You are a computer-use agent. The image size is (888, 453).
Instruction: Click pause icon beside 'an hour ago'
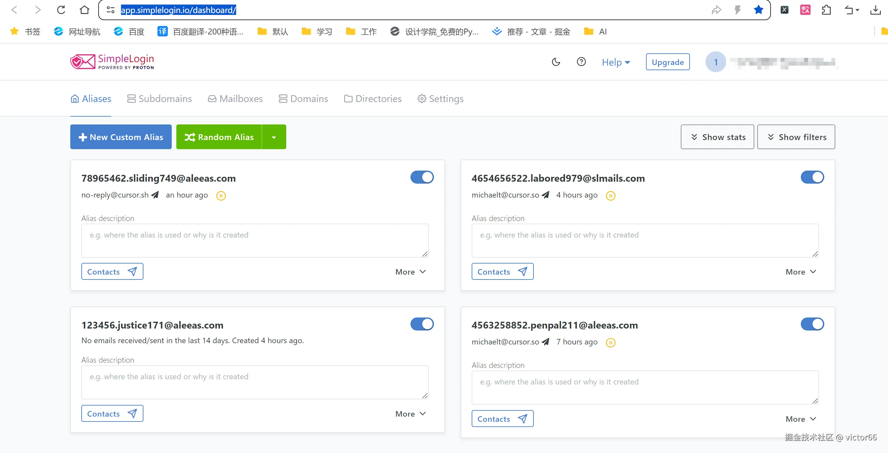(221, 196)
